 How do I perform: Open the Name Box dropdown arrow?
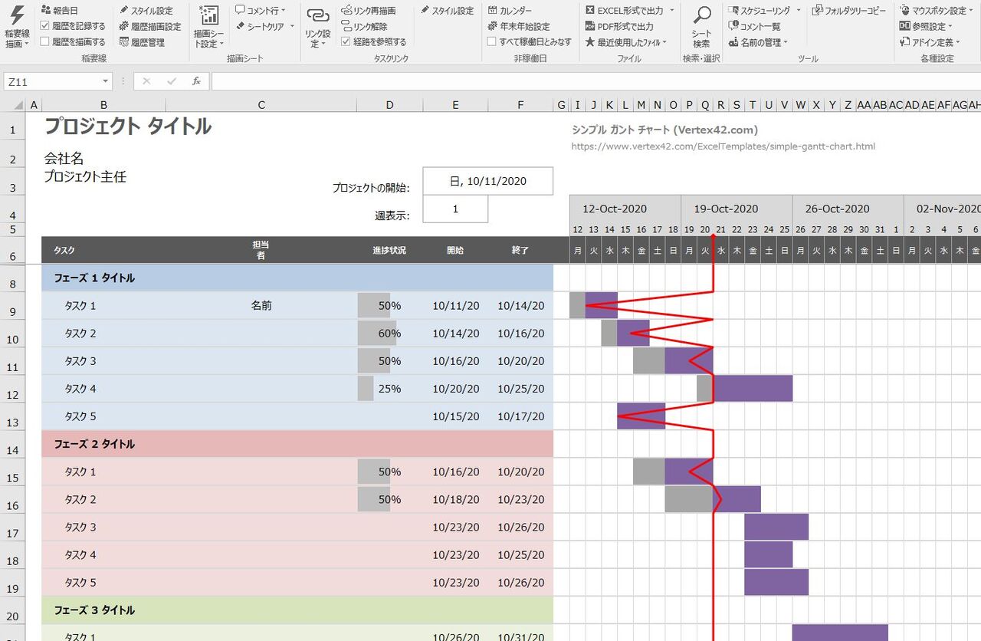(105, 81)
